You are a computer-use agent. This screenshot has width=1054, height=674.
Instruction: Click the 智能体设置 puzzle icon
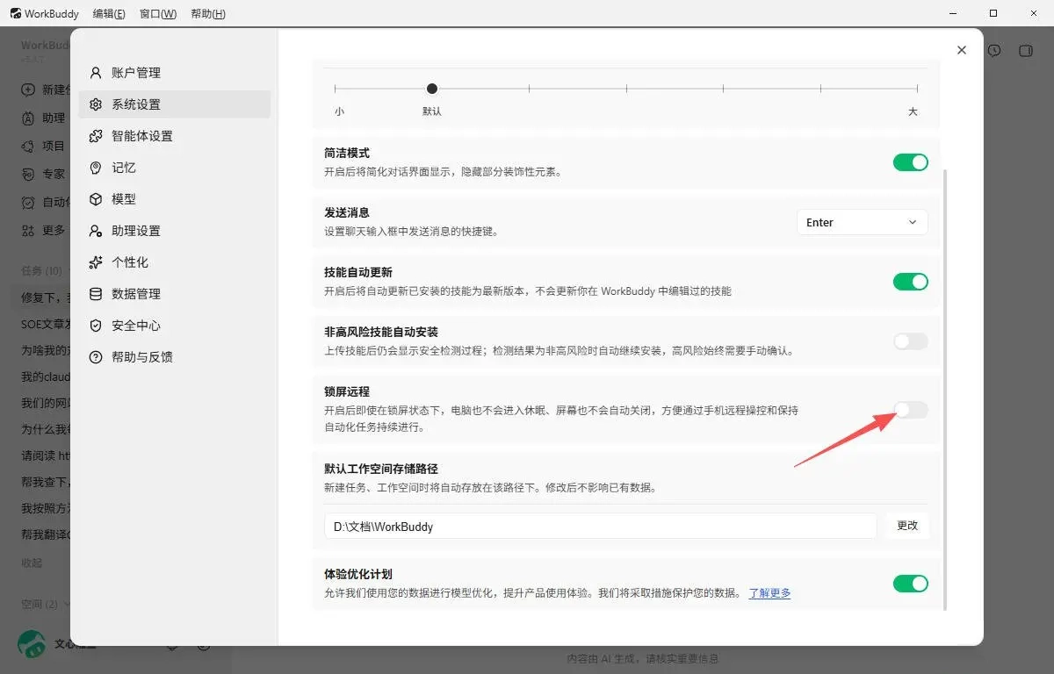pyautogui.click(x=96, y=136)
